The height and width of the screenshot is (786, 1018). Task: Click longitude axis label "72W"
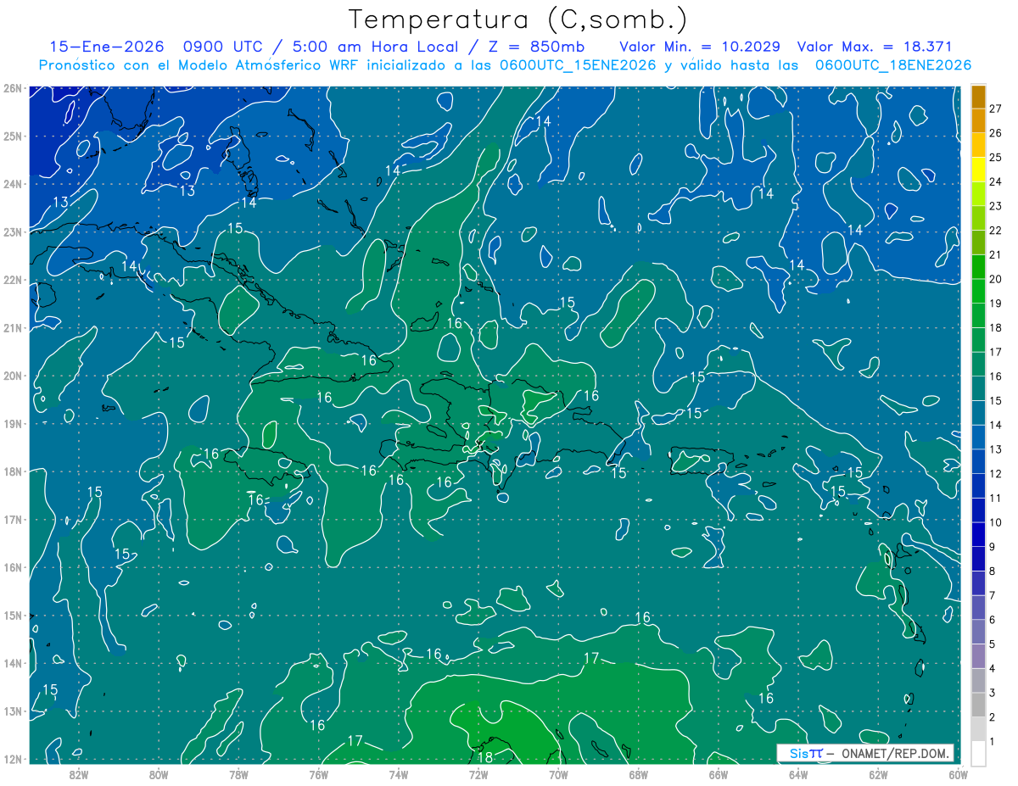478,774
